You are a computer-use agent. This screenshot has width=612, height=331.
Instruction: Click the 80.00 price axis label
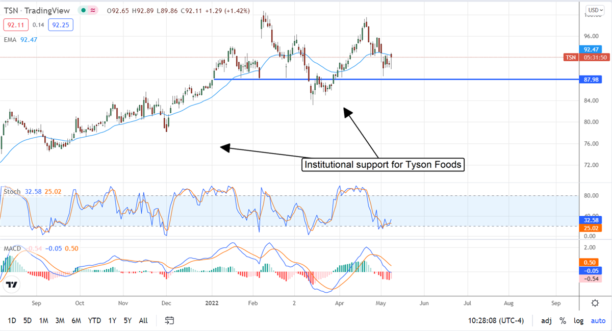(591, 122)
